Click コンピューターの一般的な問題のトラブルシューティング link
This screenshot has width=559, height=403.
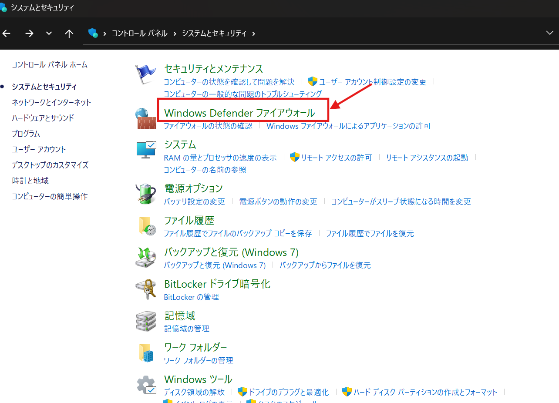click(x=242, y=94)
